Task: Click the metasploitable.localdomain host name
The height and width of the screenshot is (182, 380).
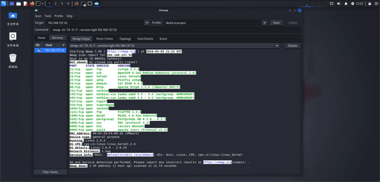Action: tap(131, 155)
